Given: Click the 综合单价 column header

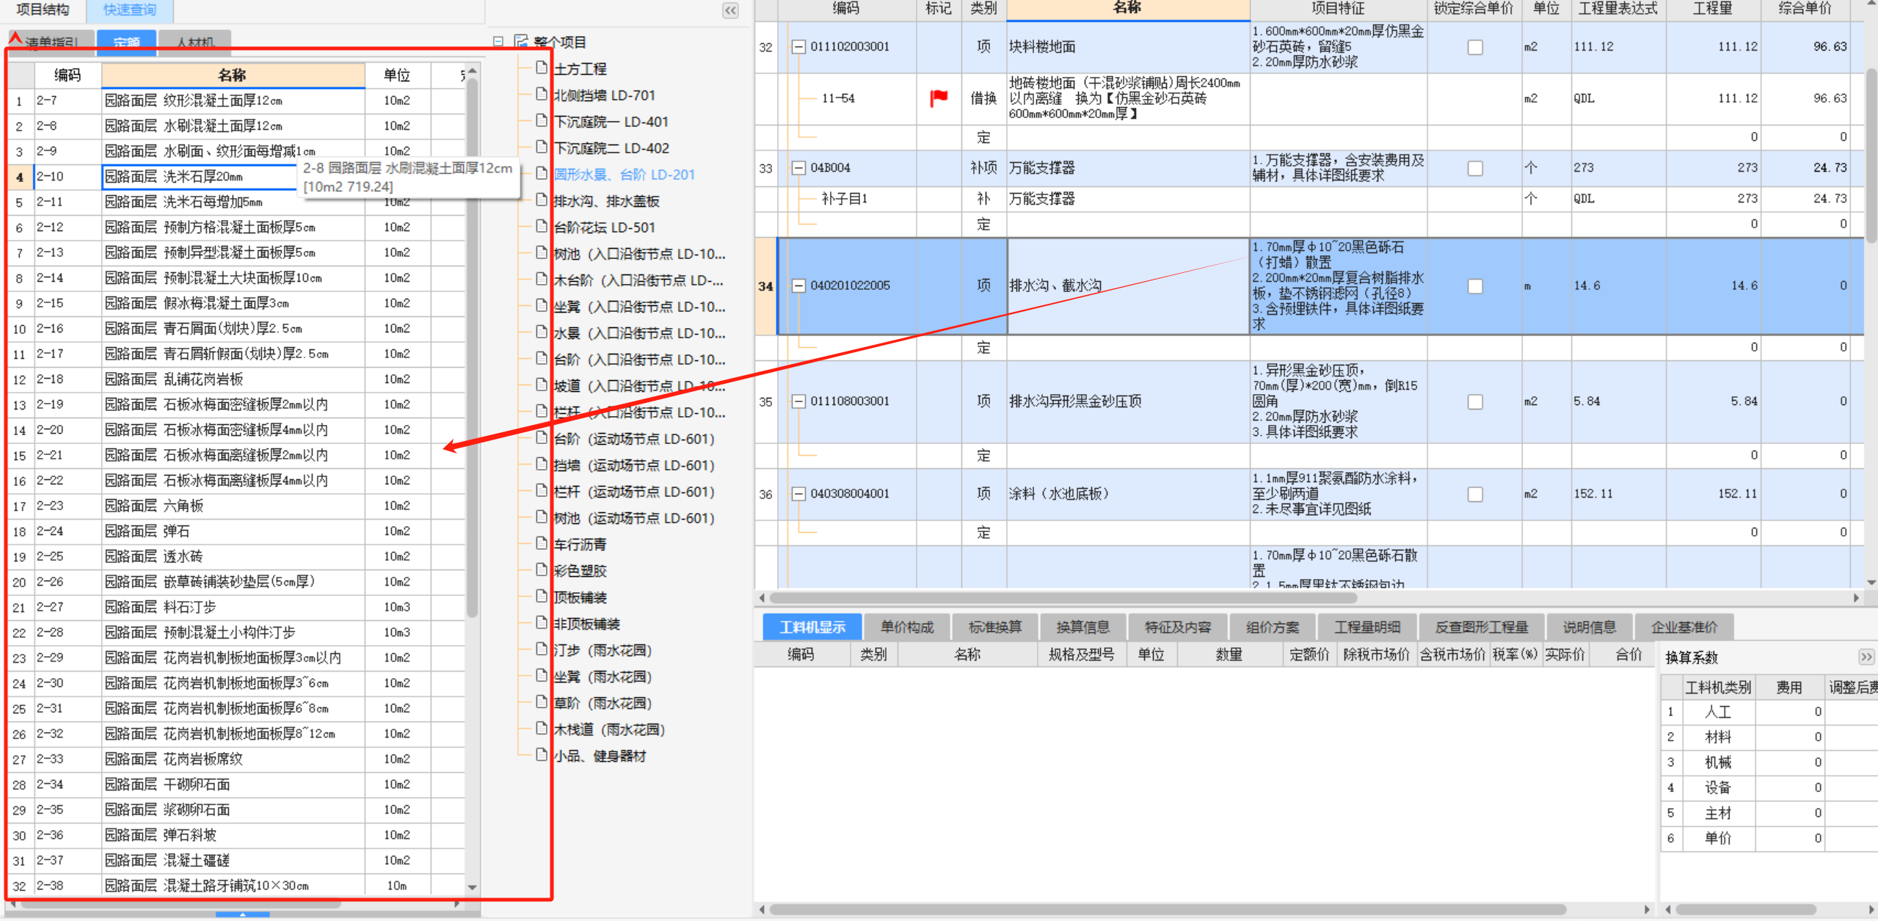Looking at the screenshot, I should [1805, 9].
